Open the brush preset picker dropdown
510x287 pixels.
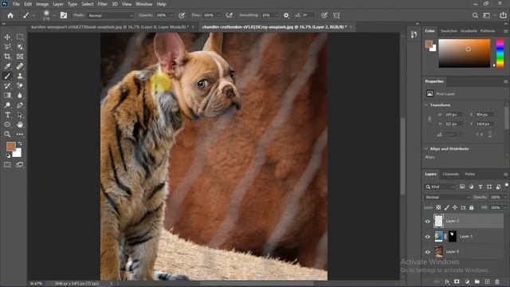pos(54,15)
